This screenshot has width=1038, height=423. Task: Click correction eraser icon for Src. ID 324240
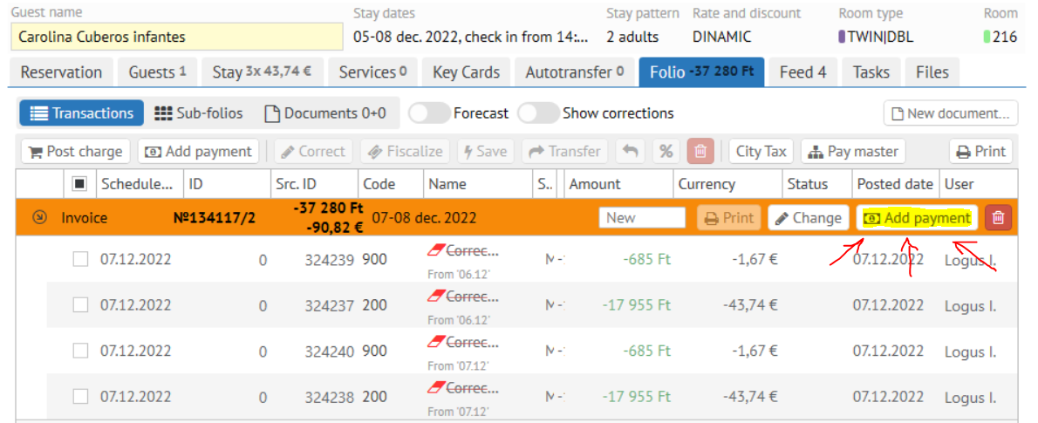[x=435, y=342]
